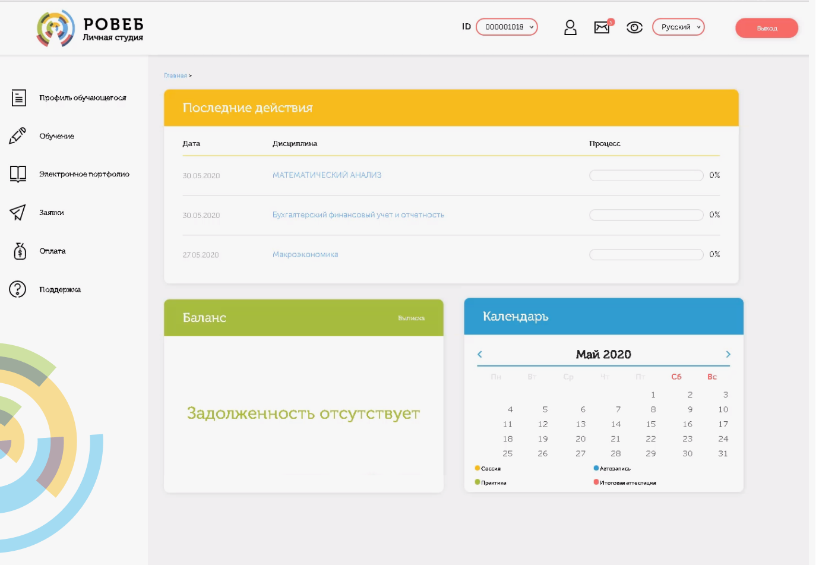Image resolution: width=816 pixels, height=565 pixels.
Task: Select May 15 on the calendar
Action: tap(651, 424)
